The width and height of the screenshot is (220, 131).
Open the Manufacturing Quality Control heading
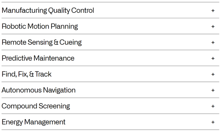point(48,11)
